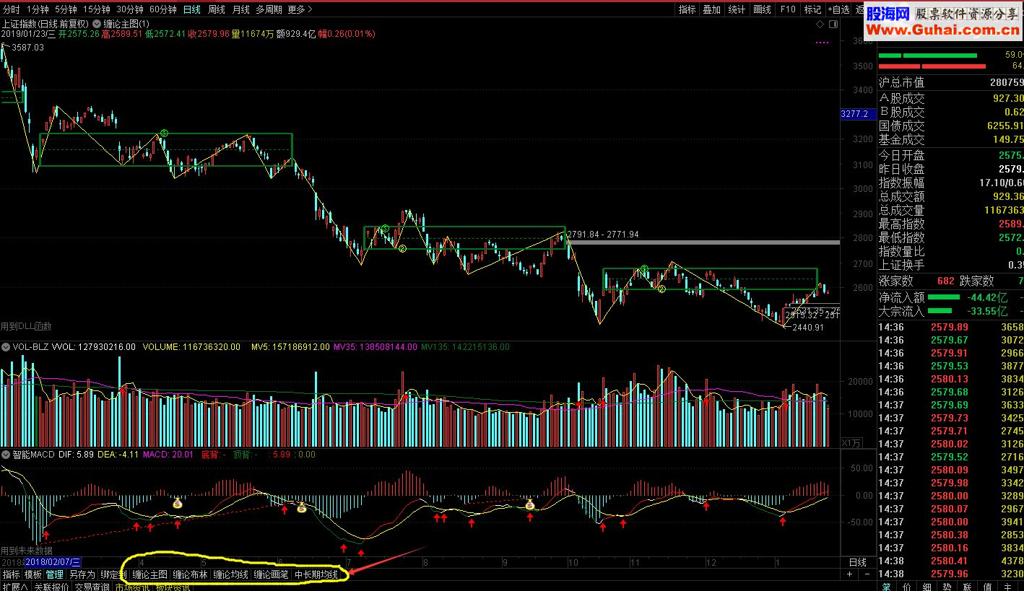
Task: Click the 绑定到 tab
Action: (x=113, y=575)
